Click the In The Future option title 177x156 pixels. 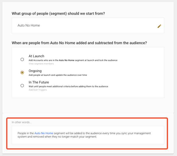39,82
